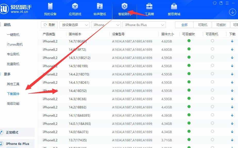Download firmware 14.3(18C66)
The height and width of the screenshot is (148, 238).
pyautogui.click(x=232, y=99)
